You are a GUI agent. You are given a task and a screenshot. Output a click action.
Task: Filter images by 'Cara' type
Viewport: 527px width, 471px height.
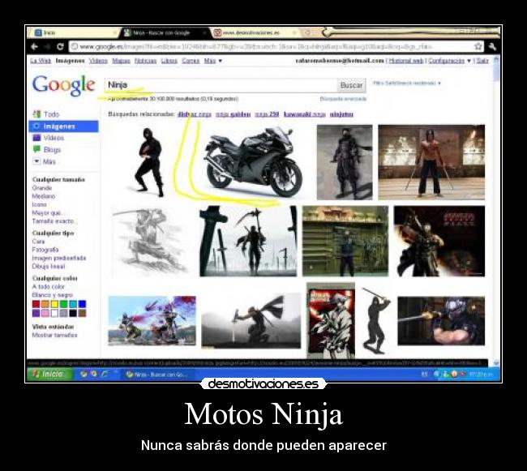38,242
